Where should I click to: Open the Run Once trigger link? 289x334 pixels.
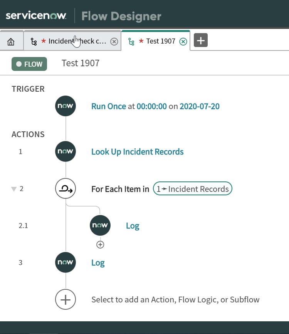[109, 106]
